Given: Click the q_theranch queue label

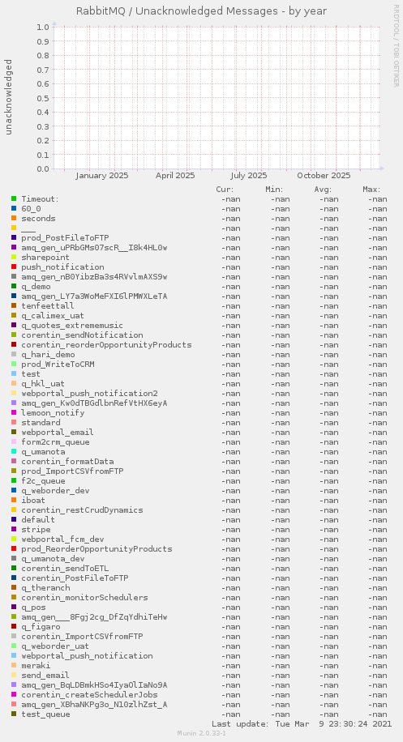Looking at the screenshot, I should pyautogui.click(x=45, y=587).
